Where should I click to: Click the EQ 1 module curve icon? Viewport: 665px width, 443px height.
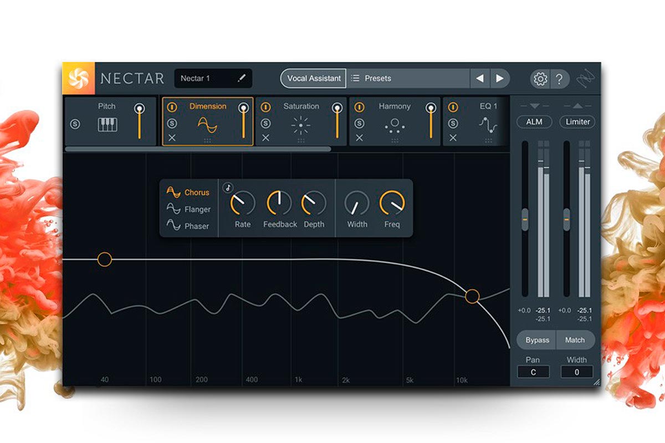tap(488, 126)
